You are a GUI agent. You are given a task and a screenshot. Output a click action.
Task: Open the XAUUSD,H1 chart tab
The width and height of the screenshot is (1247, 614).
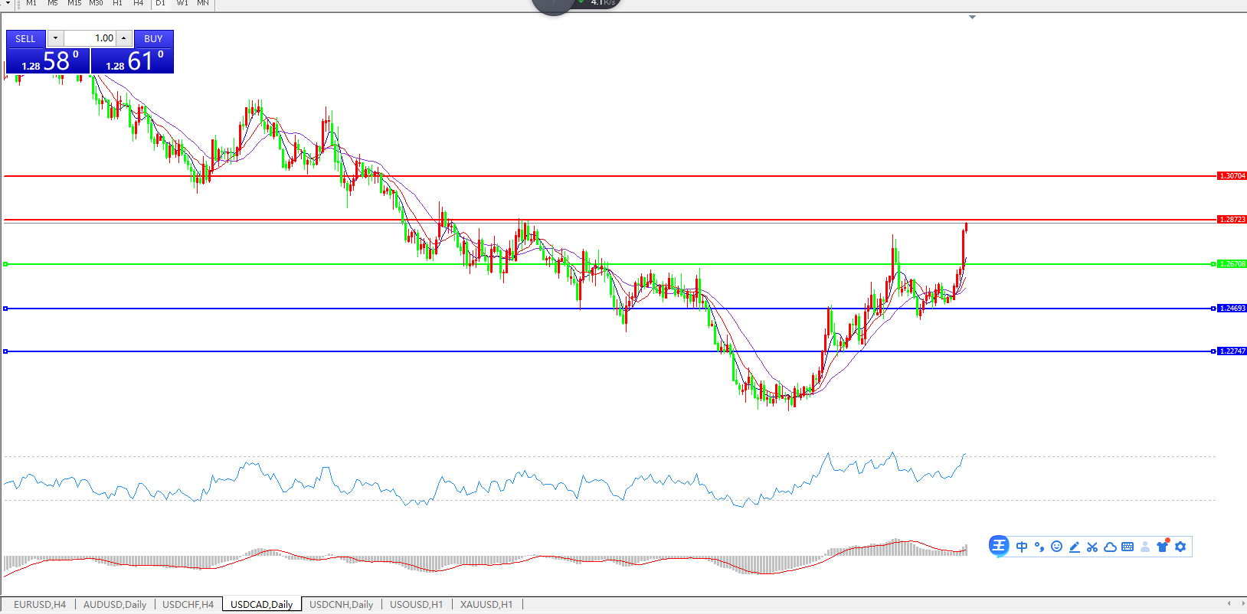coord(486,604)
